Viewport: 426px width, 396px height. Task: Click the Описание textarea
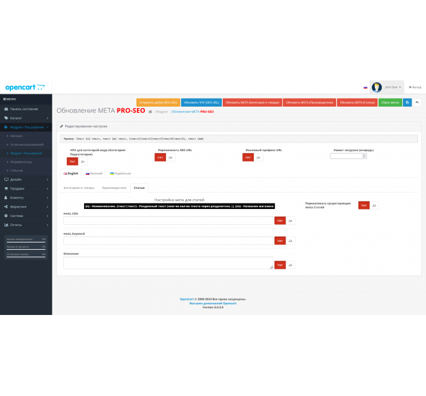(x=168, y=263)
